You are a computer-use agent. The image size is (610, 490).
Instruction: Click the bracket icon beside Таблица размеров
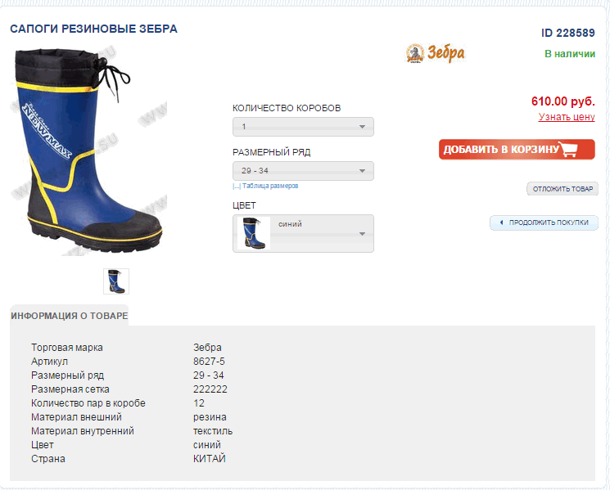236,186
